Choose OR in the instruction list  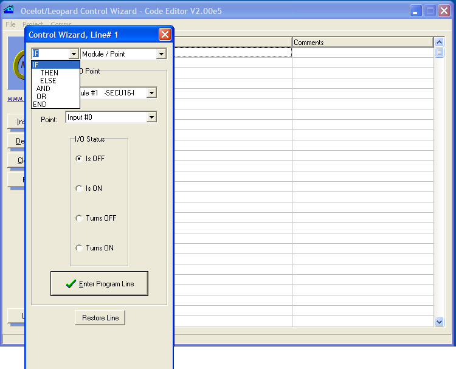click(55, 96)
